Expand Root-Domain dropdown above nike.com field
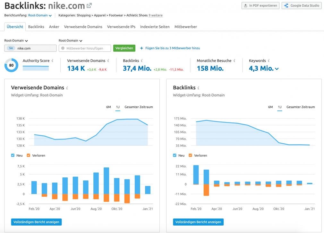Image resolution: width=324 pixels, height=233 pixels. 16,40
